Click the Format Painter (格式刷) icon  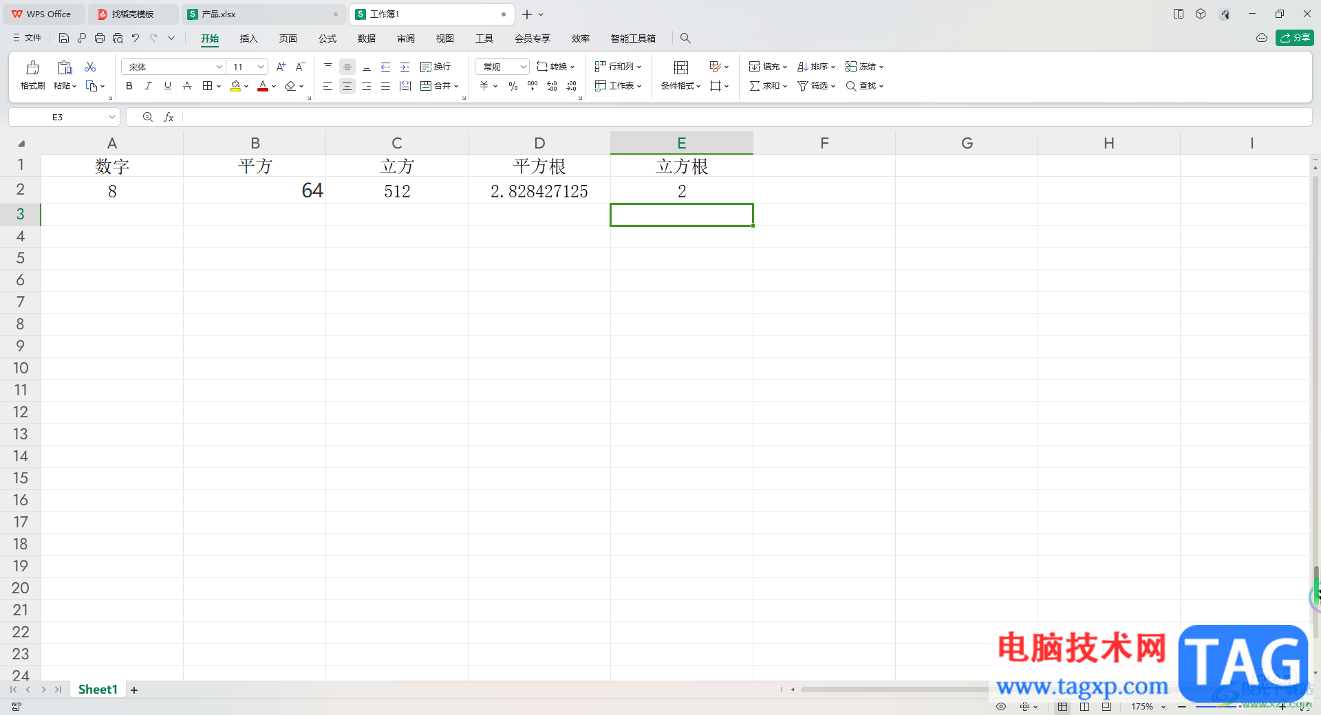[32, 67]
